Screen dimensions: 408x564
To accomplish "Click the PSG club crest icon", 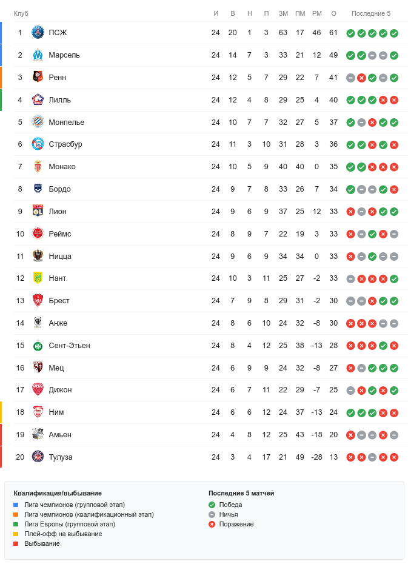I will click(x=38, y=33).
